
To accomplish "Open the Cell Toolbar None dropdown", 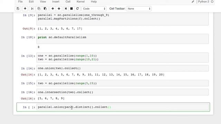I will click(x=139, y=9).
